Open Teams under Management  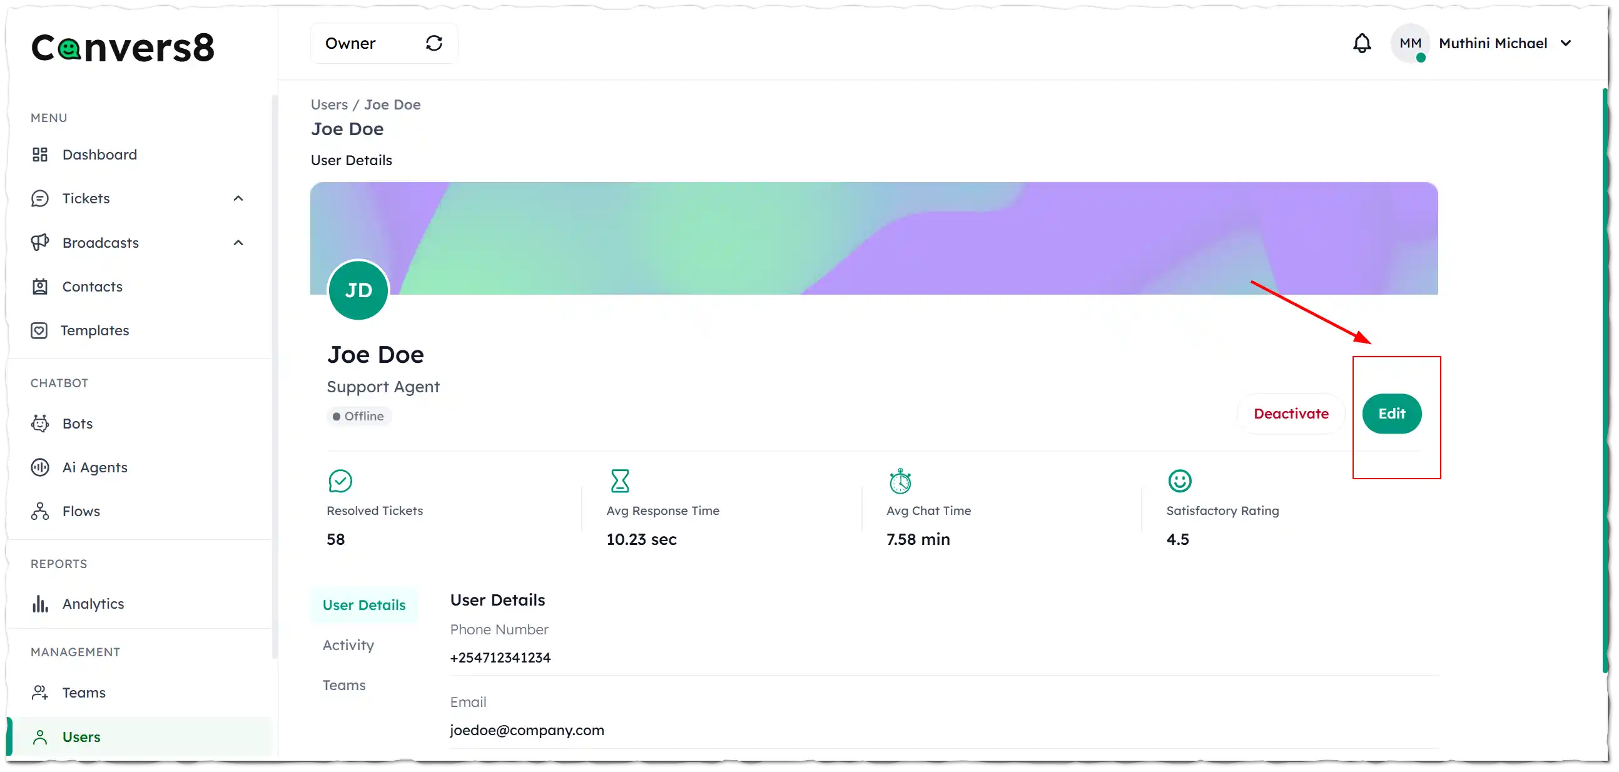pyautogui.click(x=84, y=693)
